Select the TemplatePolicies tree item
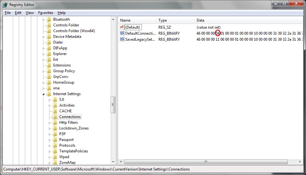 tap(74, 151)
